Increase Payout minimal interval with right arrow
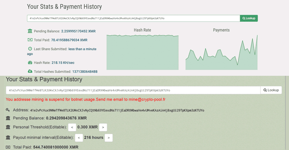 pyautogui.click(x=109, y=138)
